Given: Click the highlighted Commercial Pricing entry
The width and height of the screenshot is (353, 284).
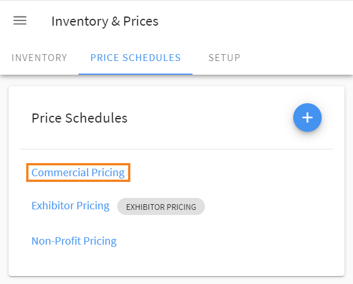Looking at the screenshot, I should tap(78, 173).
